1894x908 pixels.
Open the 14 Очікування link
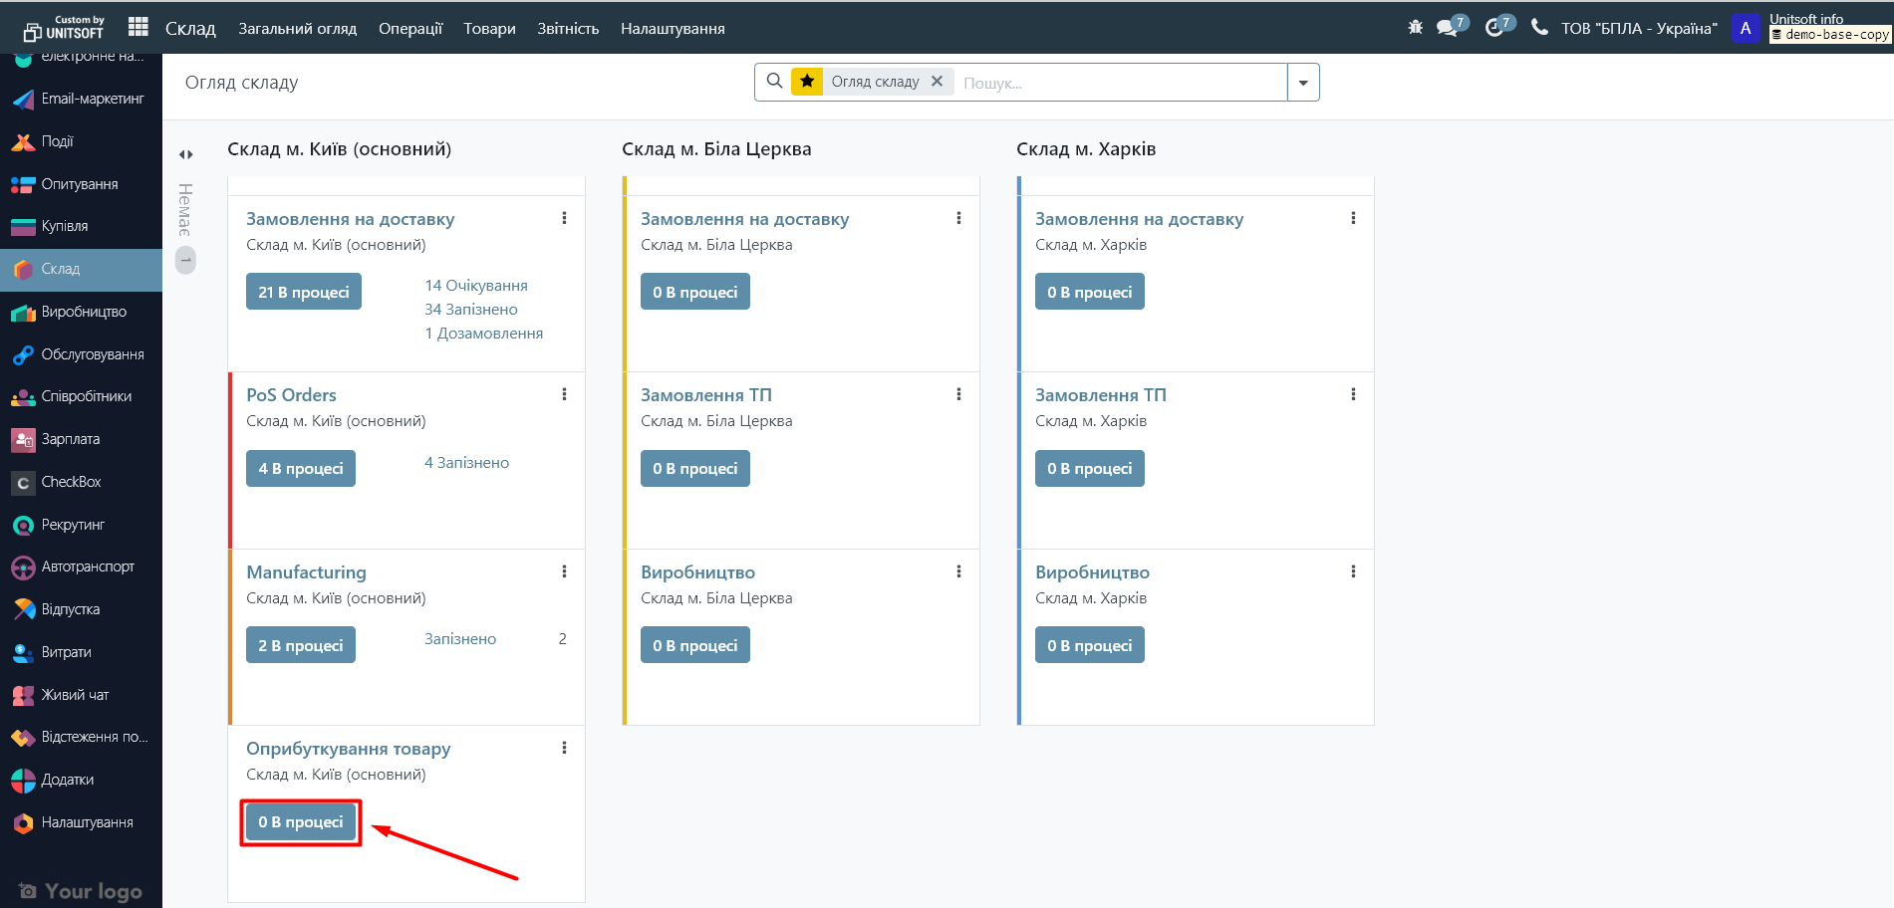pos(476,286)
